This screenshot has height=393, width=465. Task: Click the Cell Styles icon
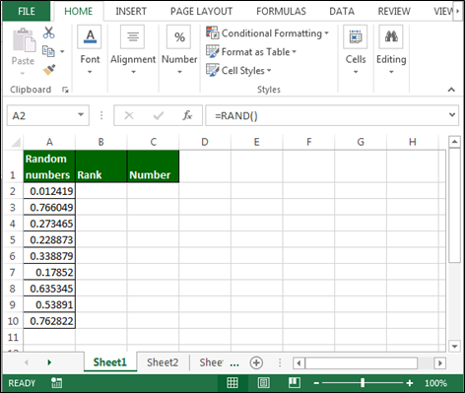213,70
